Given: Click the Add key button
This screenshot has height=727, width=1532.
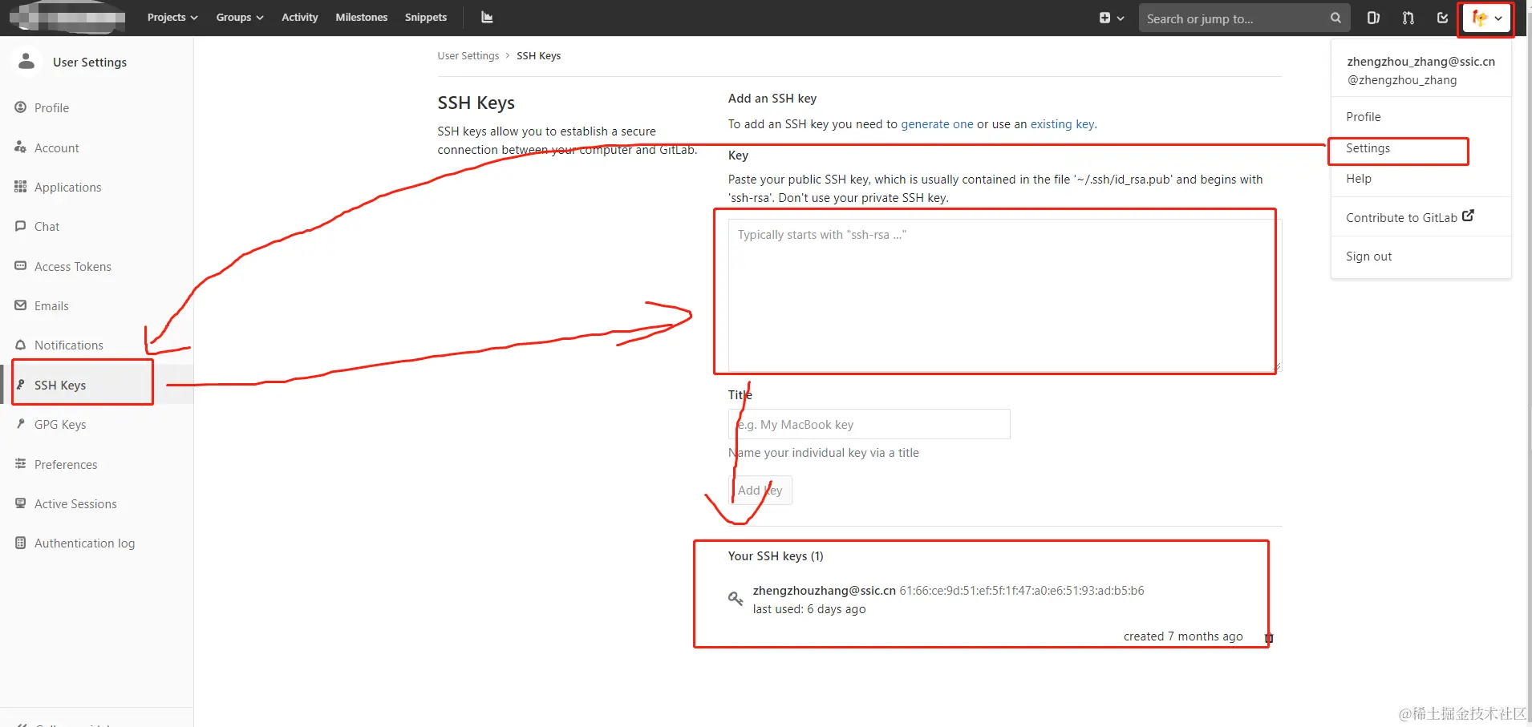Looking at the screenshot, I should point(760,491).
